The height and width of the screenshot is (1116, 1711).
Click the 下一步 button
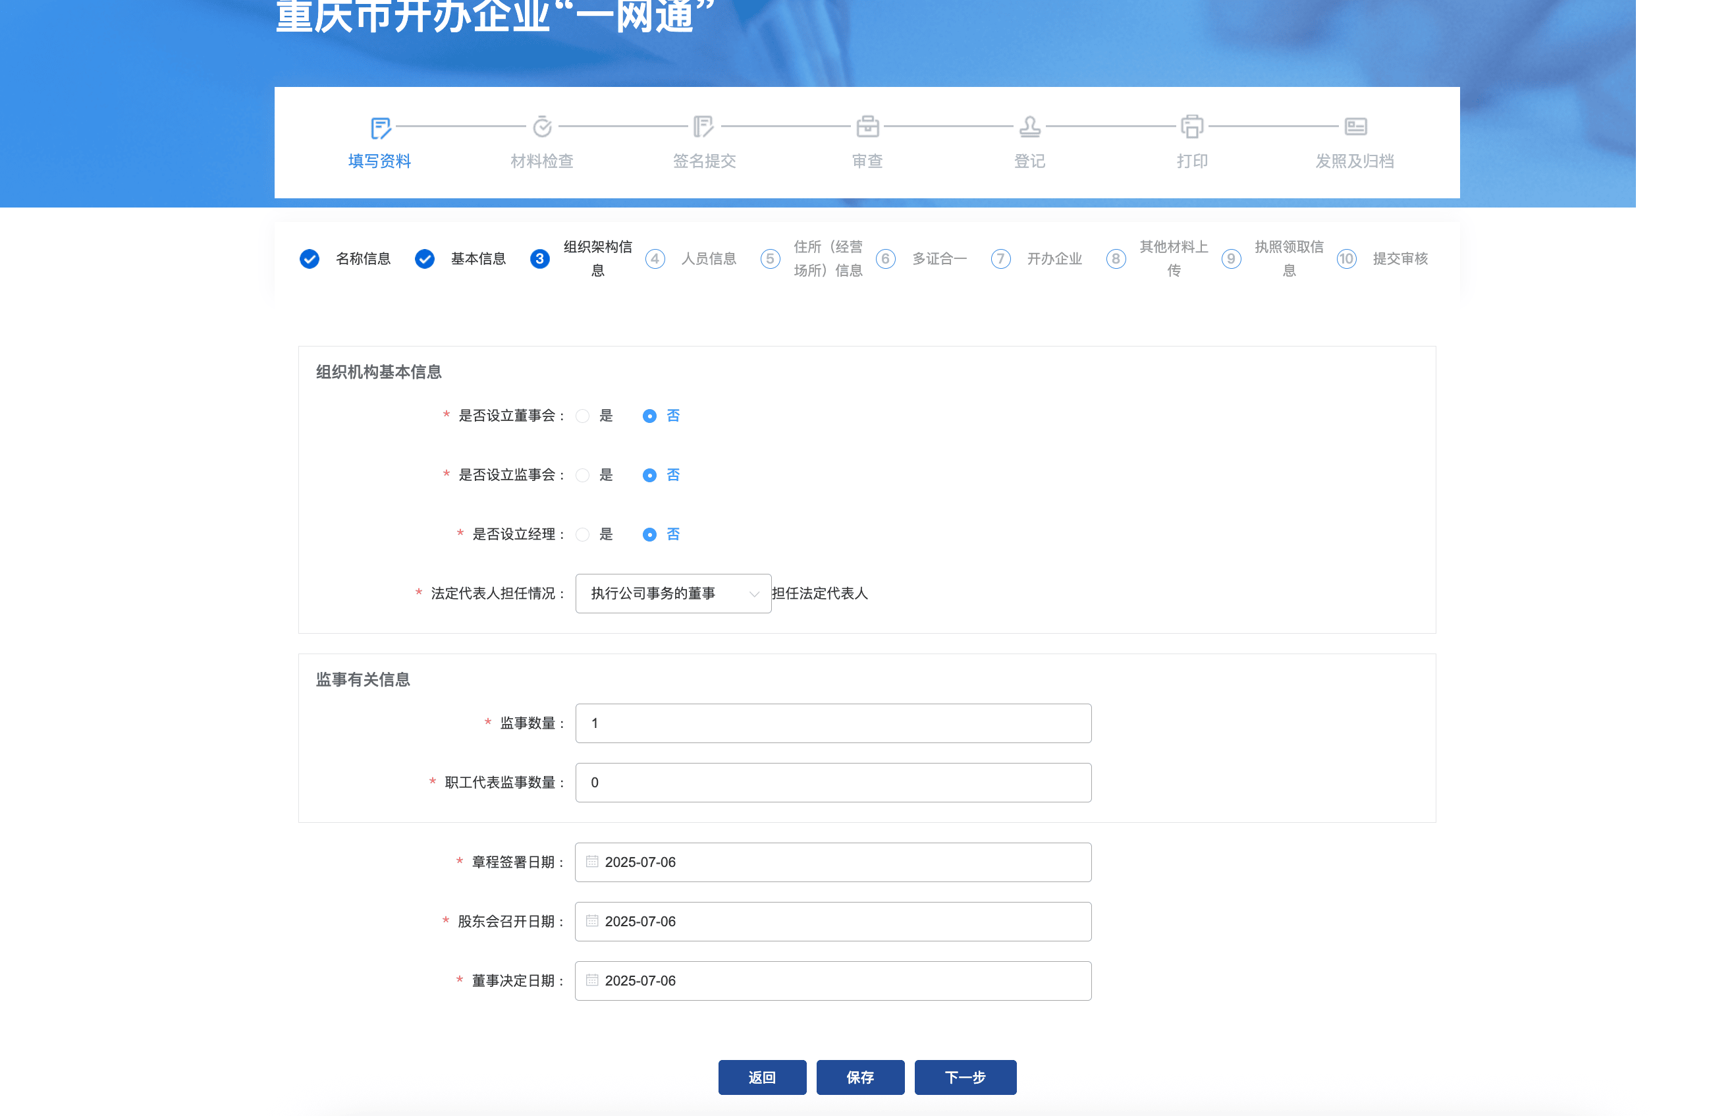point(965,1077)
